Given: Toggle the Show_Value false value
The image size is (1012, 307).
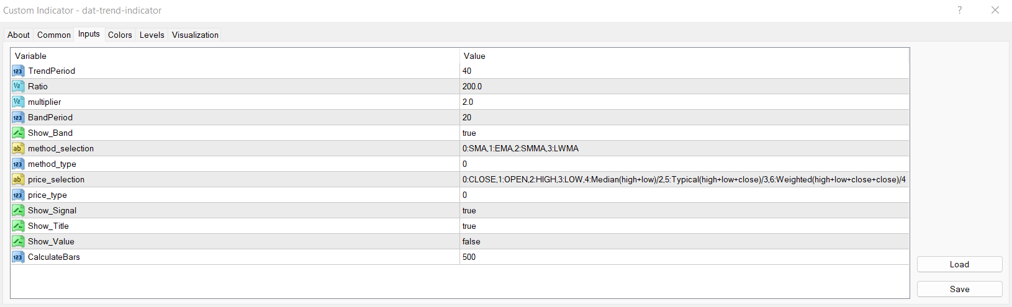Looking at the screenshot, I should click(x=471, y=242).
